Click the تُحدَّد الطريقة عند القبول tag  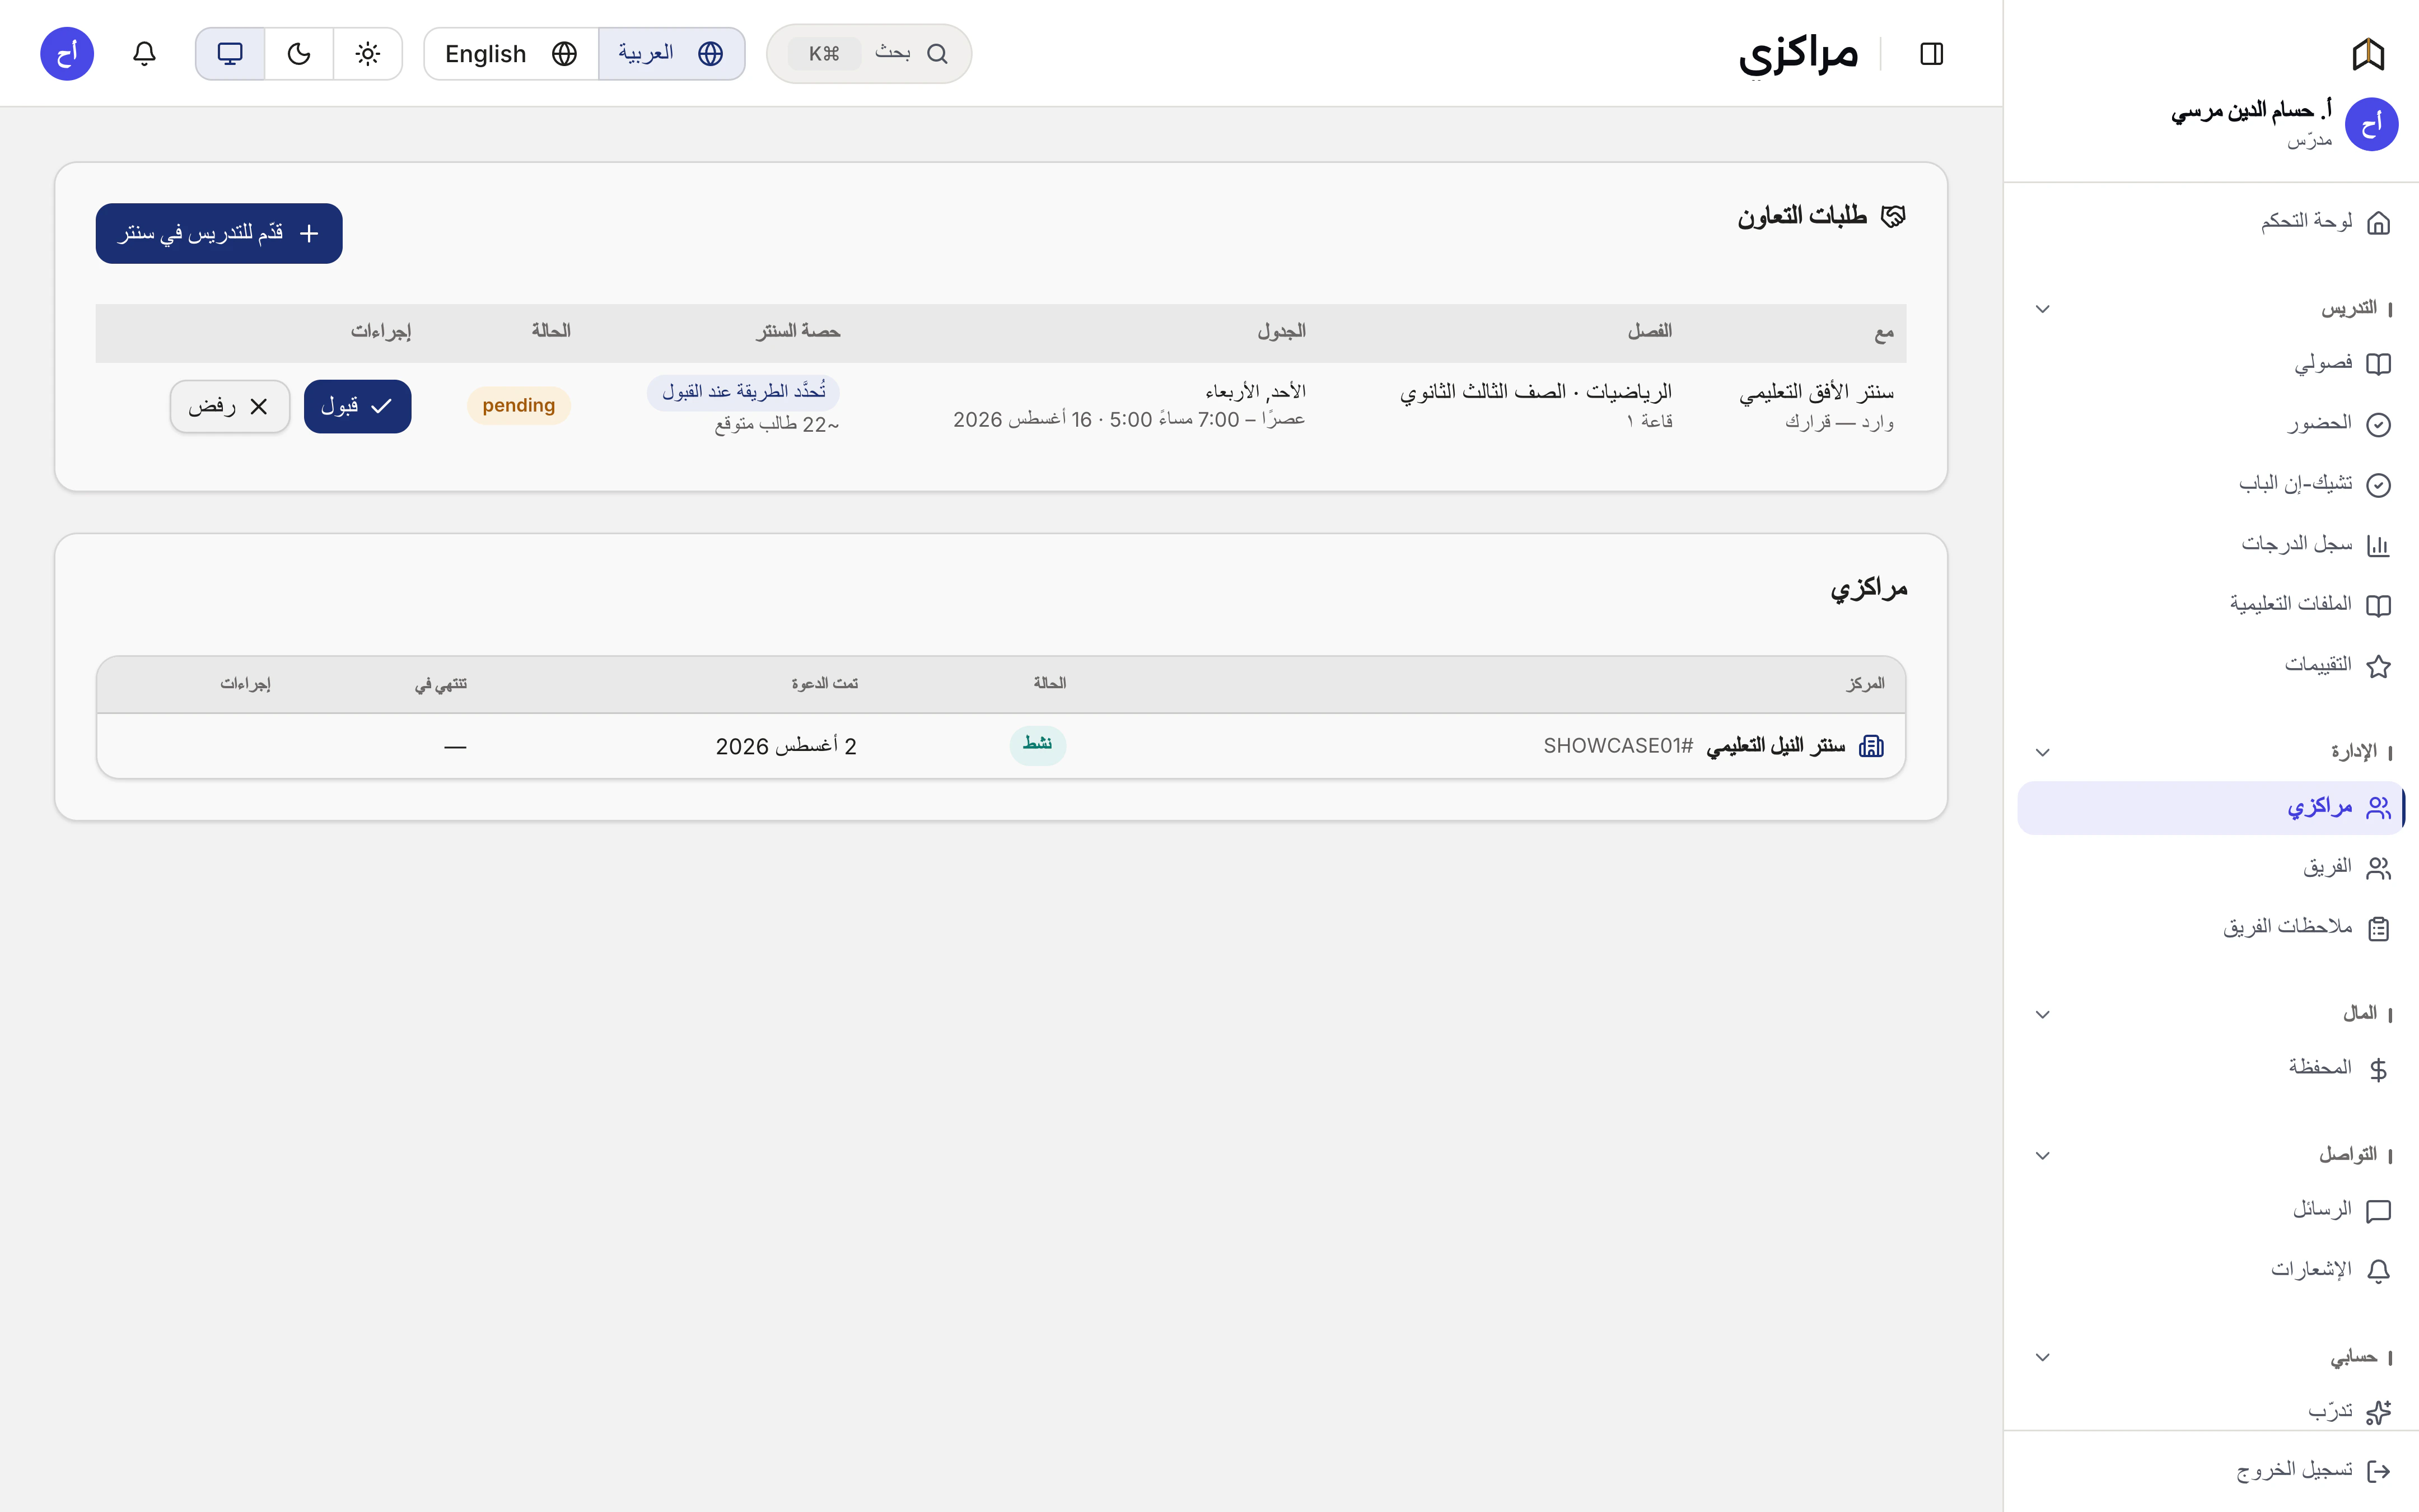(742, 392)
